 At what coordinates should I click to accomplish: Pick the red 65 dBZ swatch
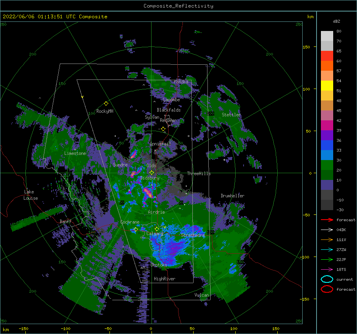tap(327, 56)
